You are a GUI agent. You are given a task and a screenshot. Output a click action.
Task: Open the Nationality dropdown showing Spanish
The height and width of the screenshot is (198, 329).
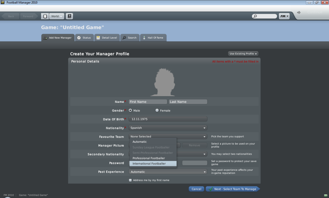[168, 128]
